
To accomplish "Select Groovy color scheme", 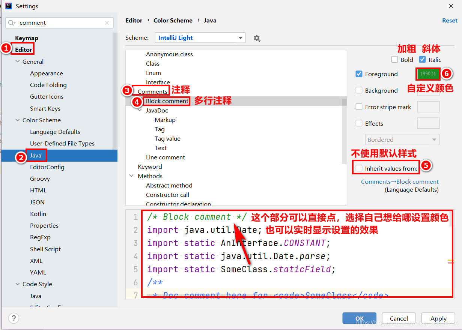I will [x=40, y=178].
